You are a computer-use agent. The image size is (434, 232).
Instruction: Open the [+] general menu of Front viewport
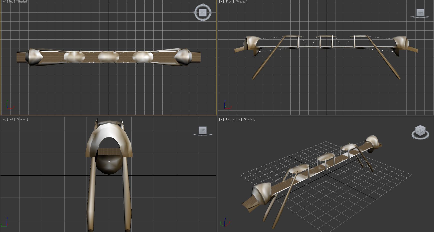(221, 2)
